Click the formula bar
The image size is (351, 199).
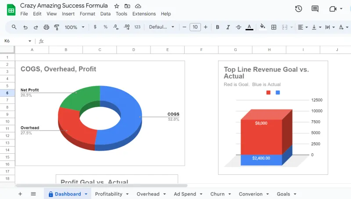click(x=197, y=41)
